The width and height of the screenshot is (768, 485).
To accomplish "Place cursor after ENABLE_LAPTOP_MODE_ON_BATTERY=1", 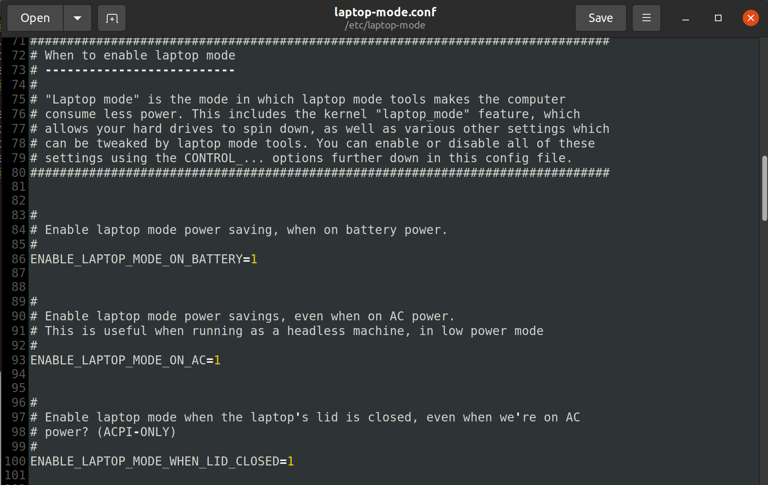I will 258,259.
